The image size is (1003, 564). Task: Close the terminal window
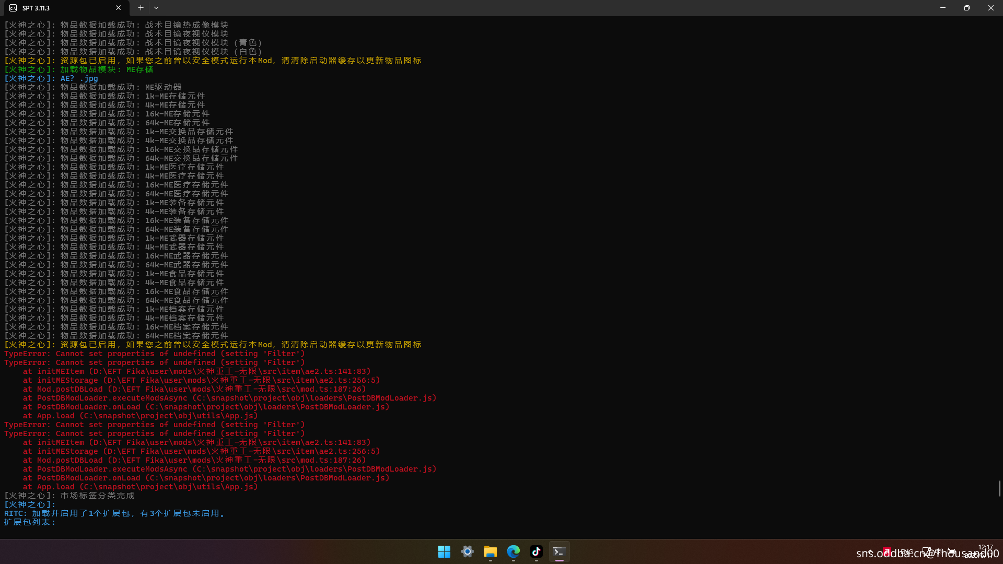coord(991,8)
